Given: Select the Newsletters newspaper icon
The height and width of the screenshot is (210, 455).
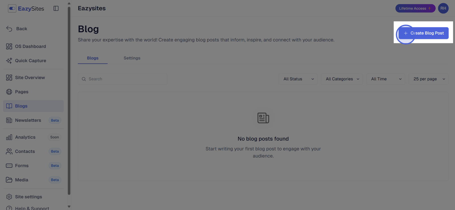Looking at the screenshot, I should coord(9,120).
